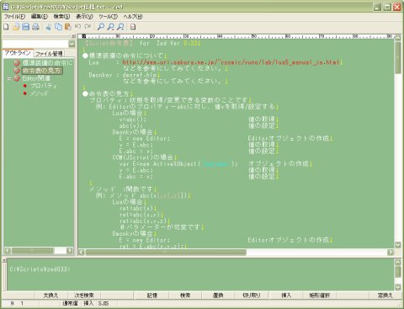Viewport: 404px width, 309px height.
Task: Save the document using the floppy icon
Action: (25, 27)
